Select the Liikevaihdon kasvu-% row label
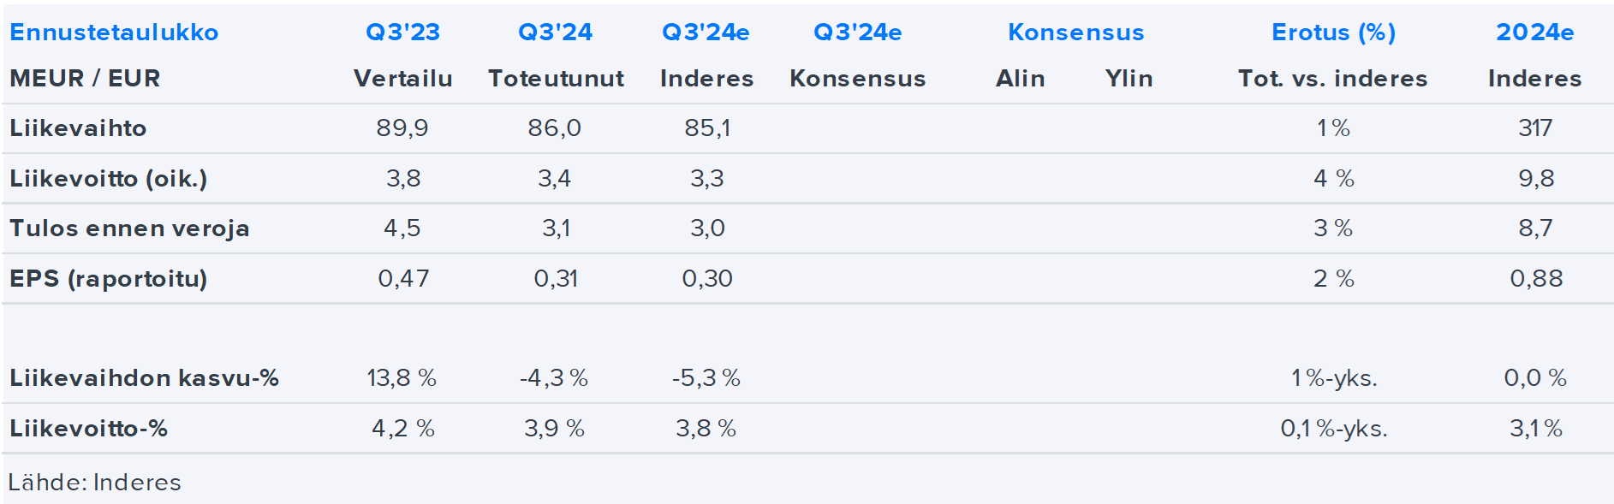The image size is (1614, 504). pyautogui.click(x=144, y=378)
